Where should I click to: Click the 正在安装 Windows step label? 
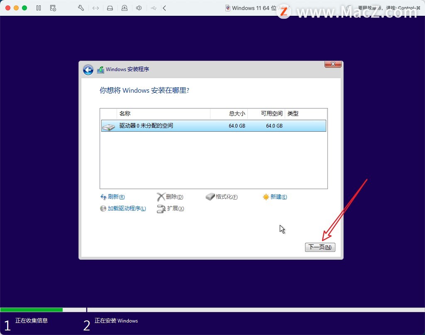tap(116, 320)
